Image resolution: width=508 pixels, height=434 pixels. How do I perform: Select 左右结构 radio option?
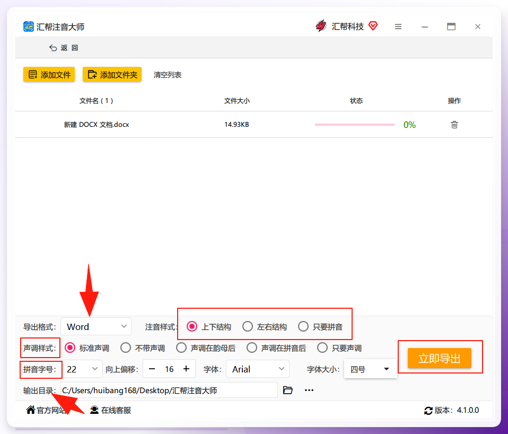coord(265,327)
